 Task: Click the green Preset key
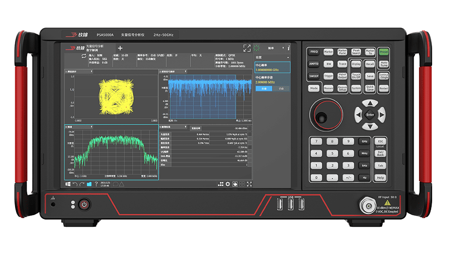click(384, 52)
